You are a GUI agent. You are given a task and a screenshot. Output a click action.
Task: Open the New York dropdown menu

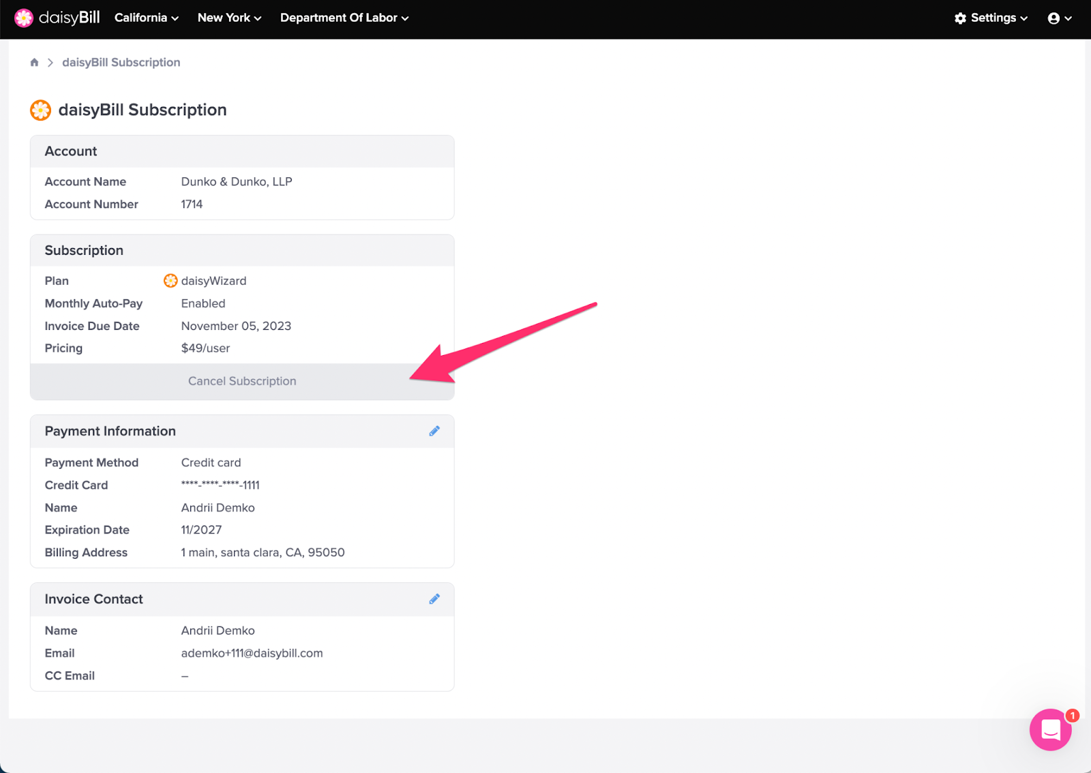click(229, 18)
